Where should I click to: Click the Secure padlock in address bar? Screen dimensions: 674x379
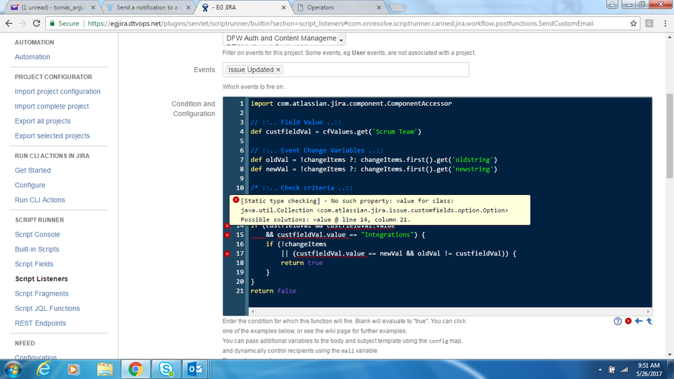[53, 24]
